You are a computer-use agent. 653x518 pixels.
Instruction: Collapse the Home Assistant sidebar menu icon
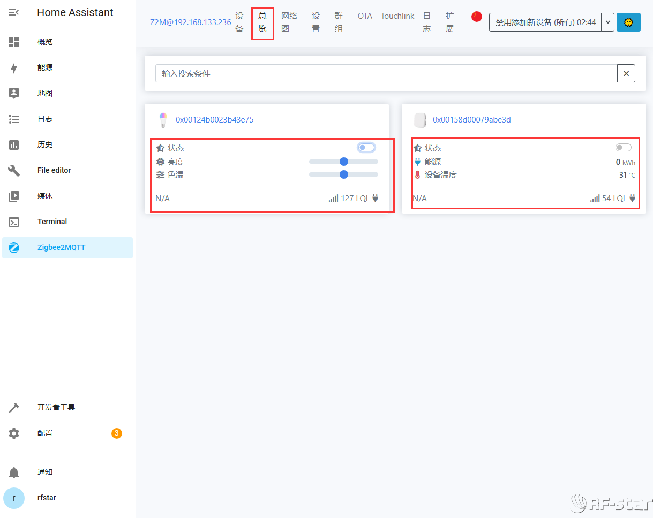[14, 12]
